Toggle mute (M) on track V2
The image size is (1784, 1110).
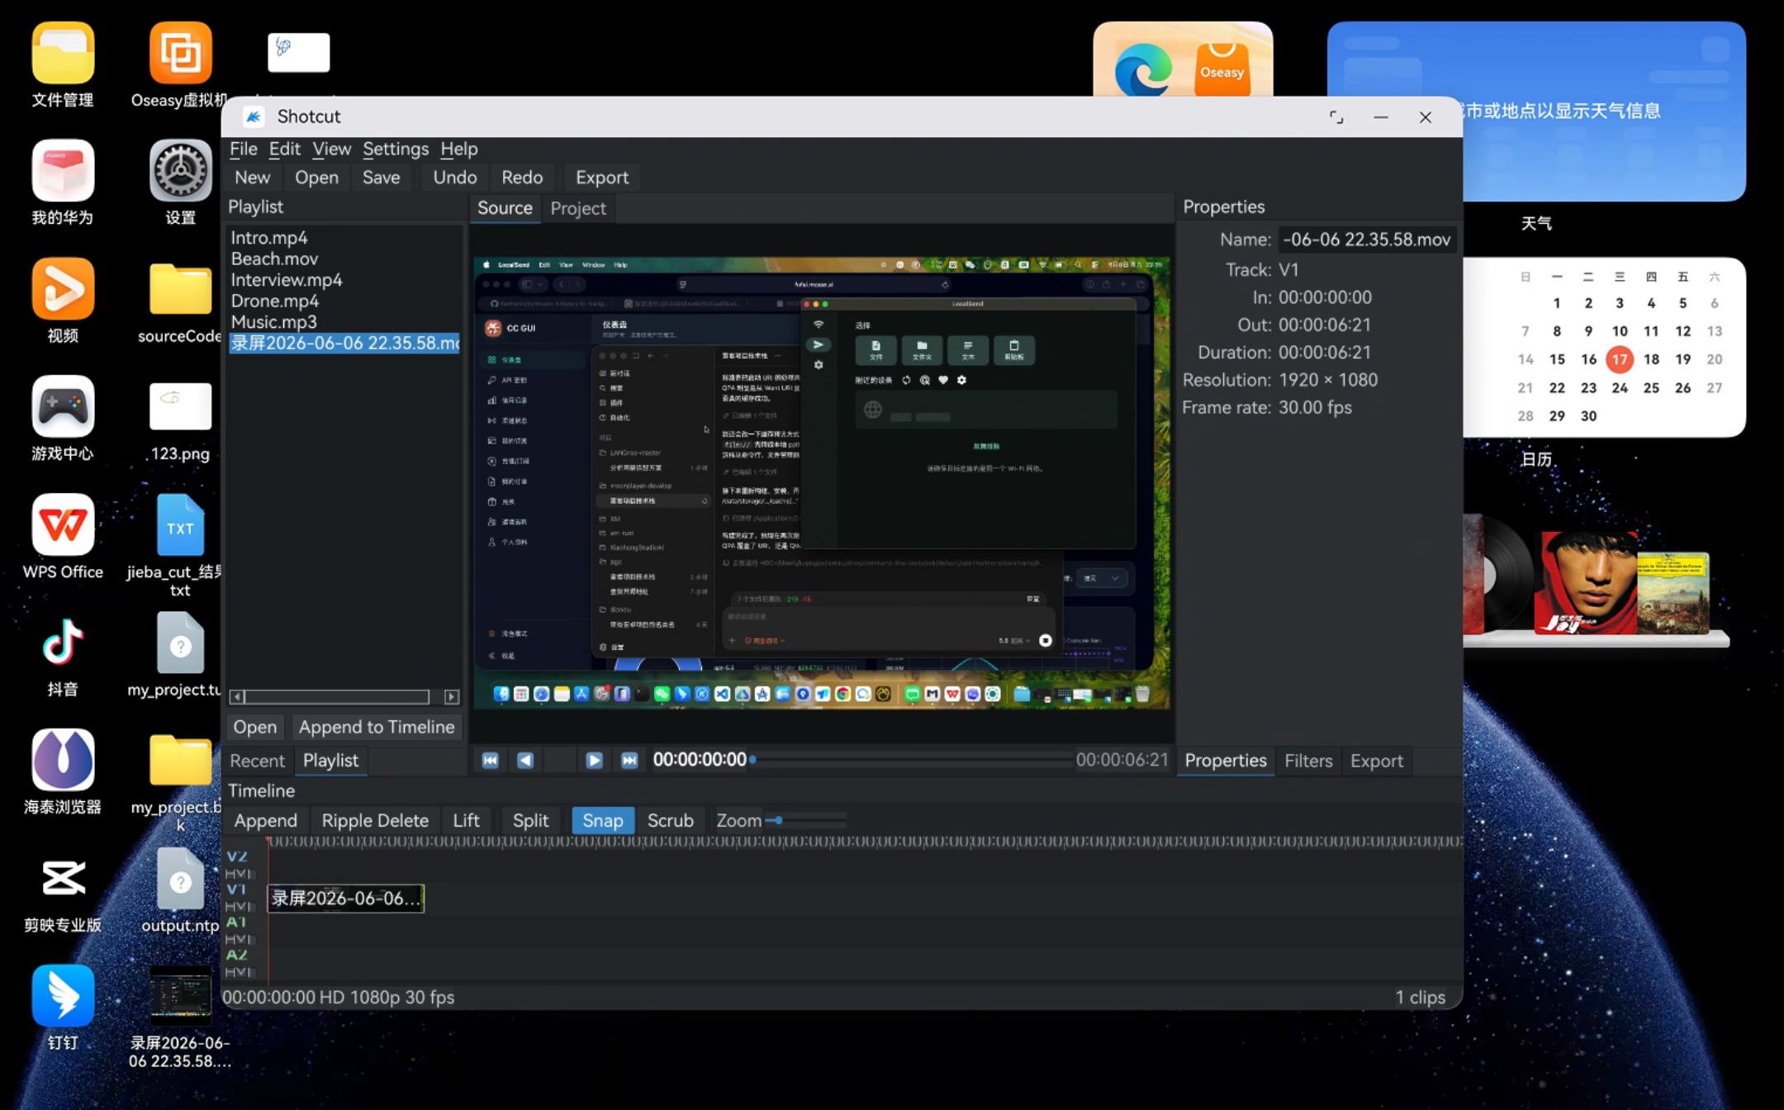tap(241, 874)
